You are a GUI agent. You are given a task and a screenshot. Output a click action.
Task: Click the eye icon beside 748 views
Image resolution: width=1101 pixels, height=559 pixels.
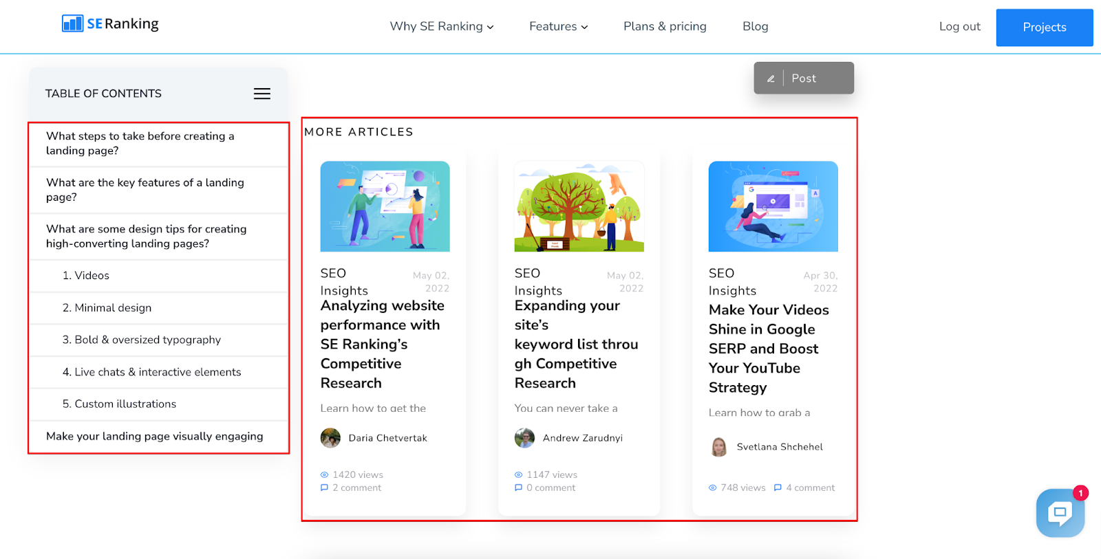click(x=713, y=488)
